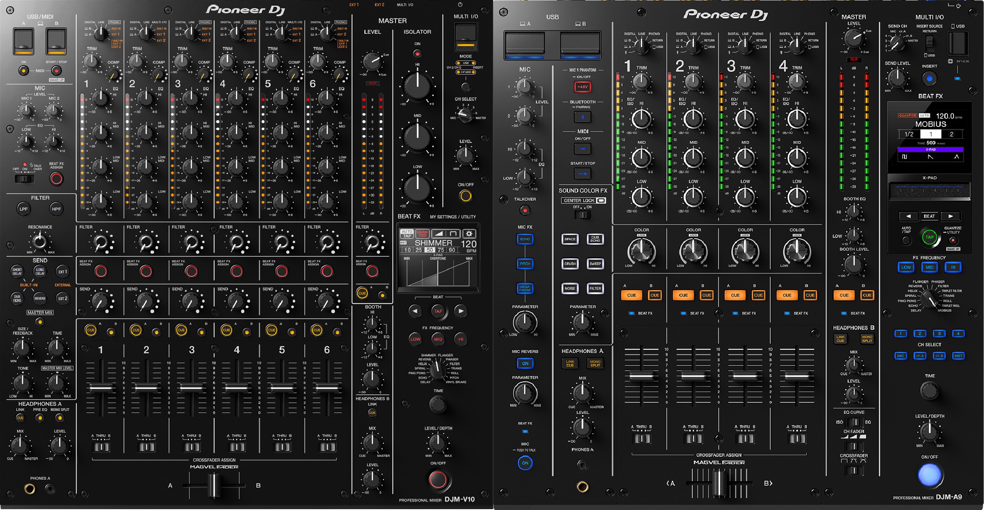The image size is (984, 510).
Task: Tap the green TAP button on DJM-A9
Action: [x=929, y=237]
